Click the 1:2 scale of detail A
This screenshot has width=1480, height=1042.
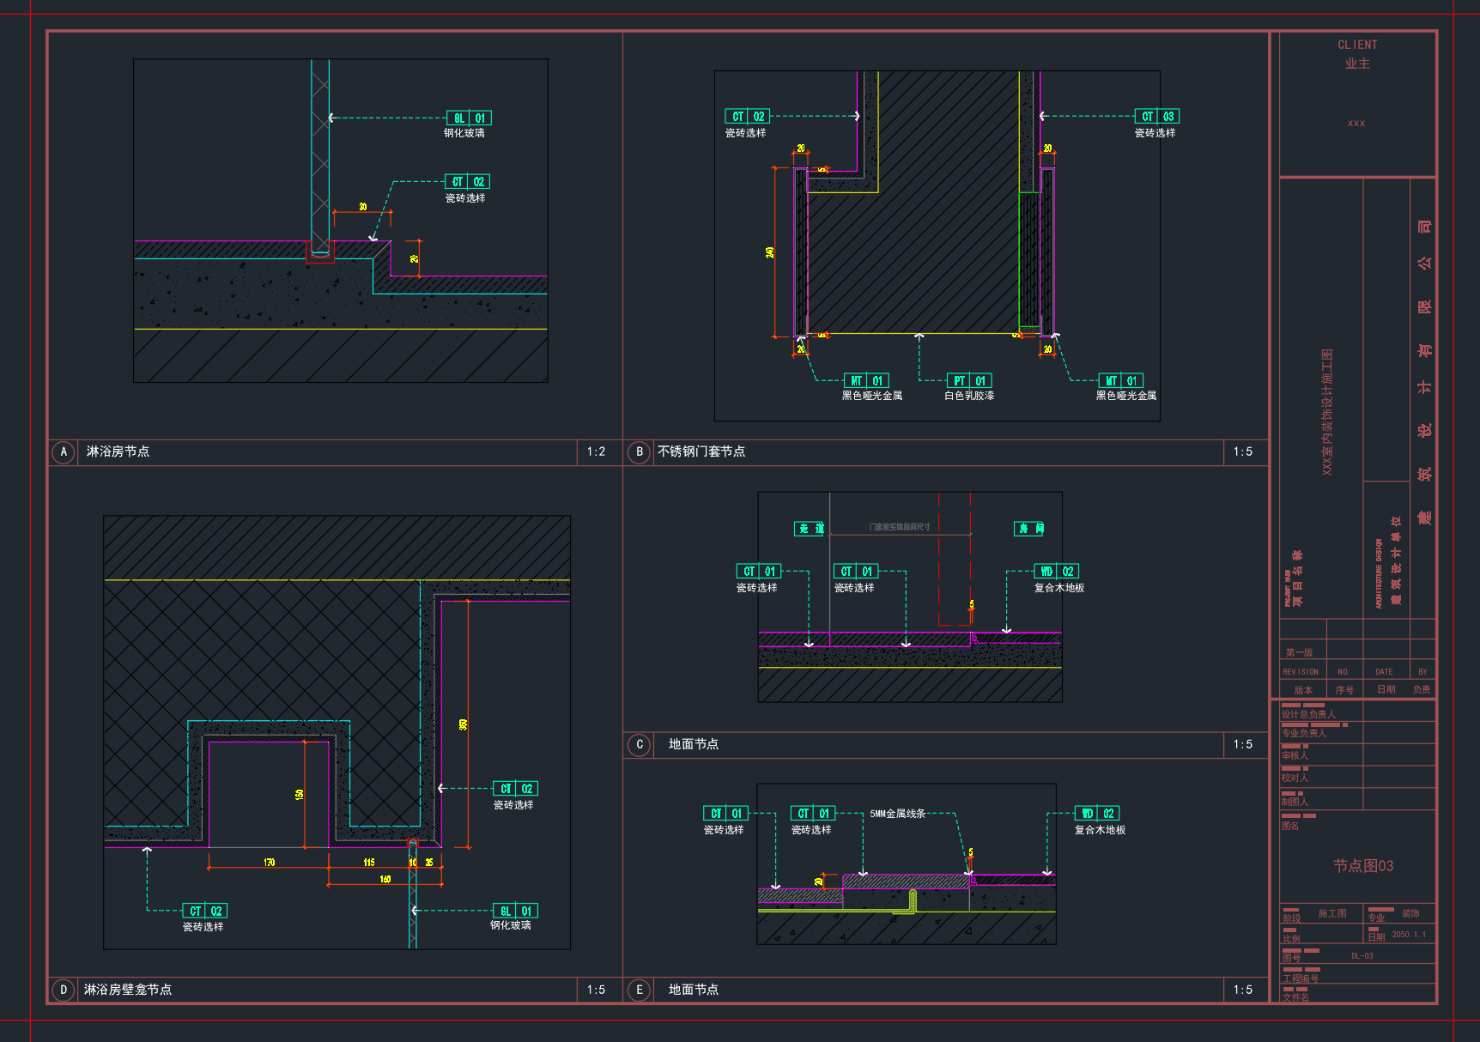point(596,451)
